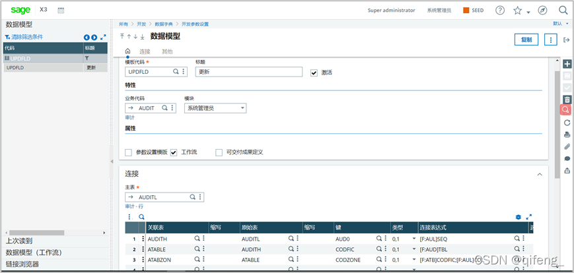Click the 标题 input containing 更新
This screenshot has height=273, width=574.
[249, 72]
